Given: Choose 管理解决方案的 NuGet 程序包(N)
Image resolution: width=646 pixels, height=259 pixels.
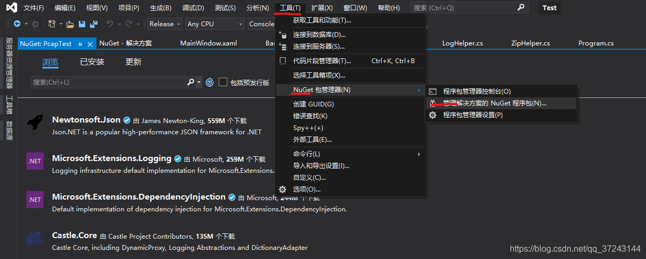Looking at the screenshot, I should coord(501,103).
